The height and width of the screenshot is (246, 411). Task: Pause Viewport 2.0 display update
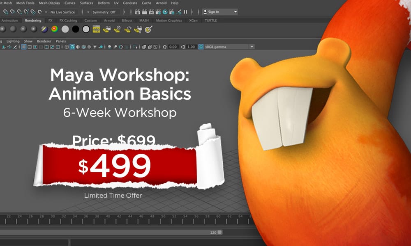[x=185, y=12]
